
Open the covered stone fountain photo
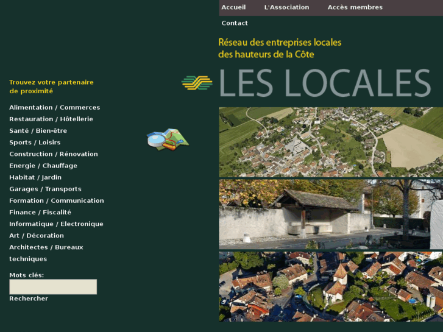pyautogui.click(x=331, y=214)
